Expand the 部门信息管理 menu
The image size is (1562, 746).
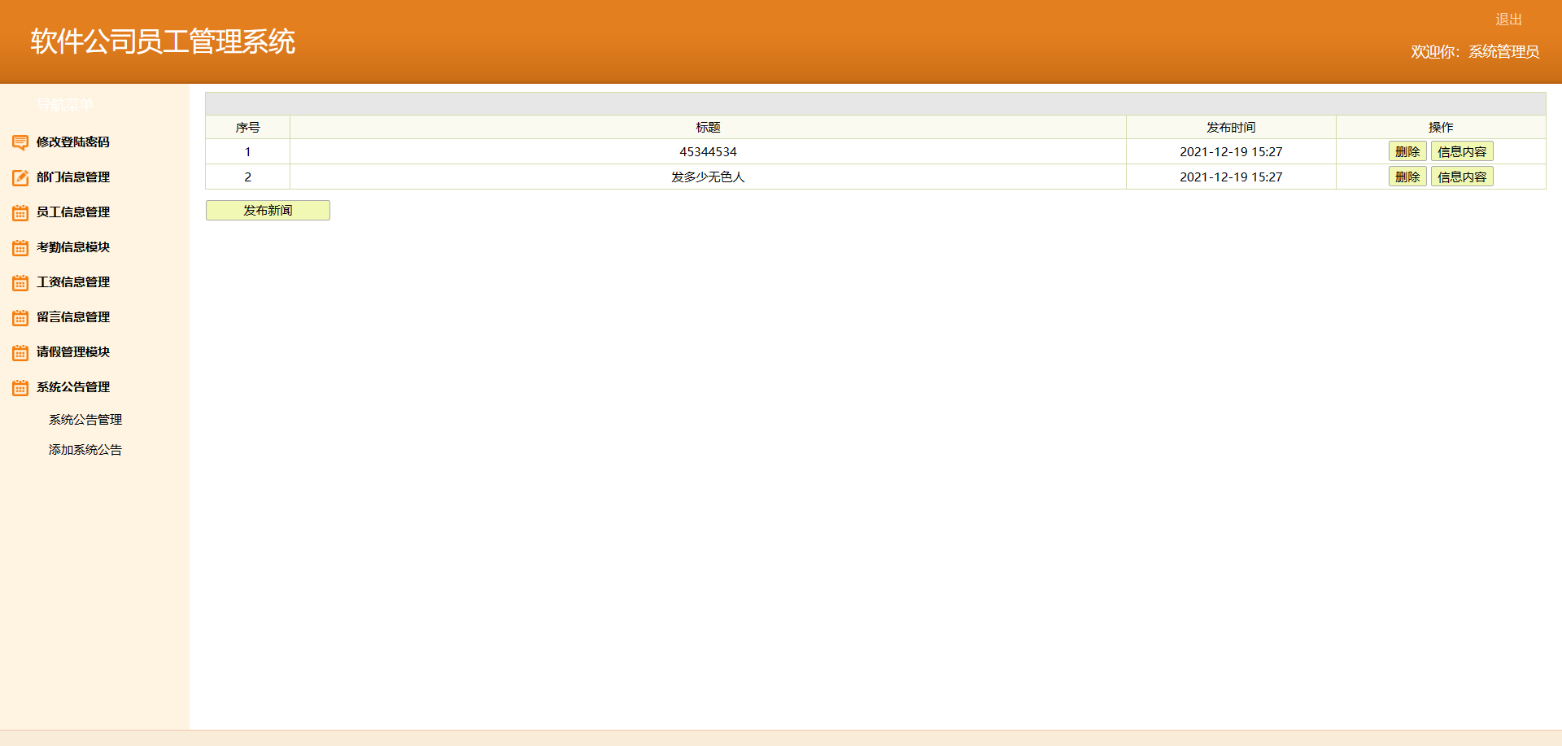[x=72, y=177]
